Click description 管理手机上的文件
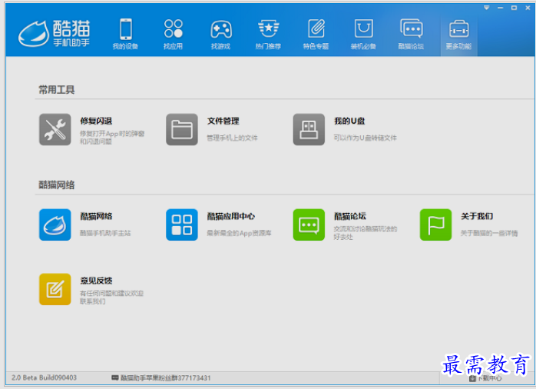 point(232,138)
